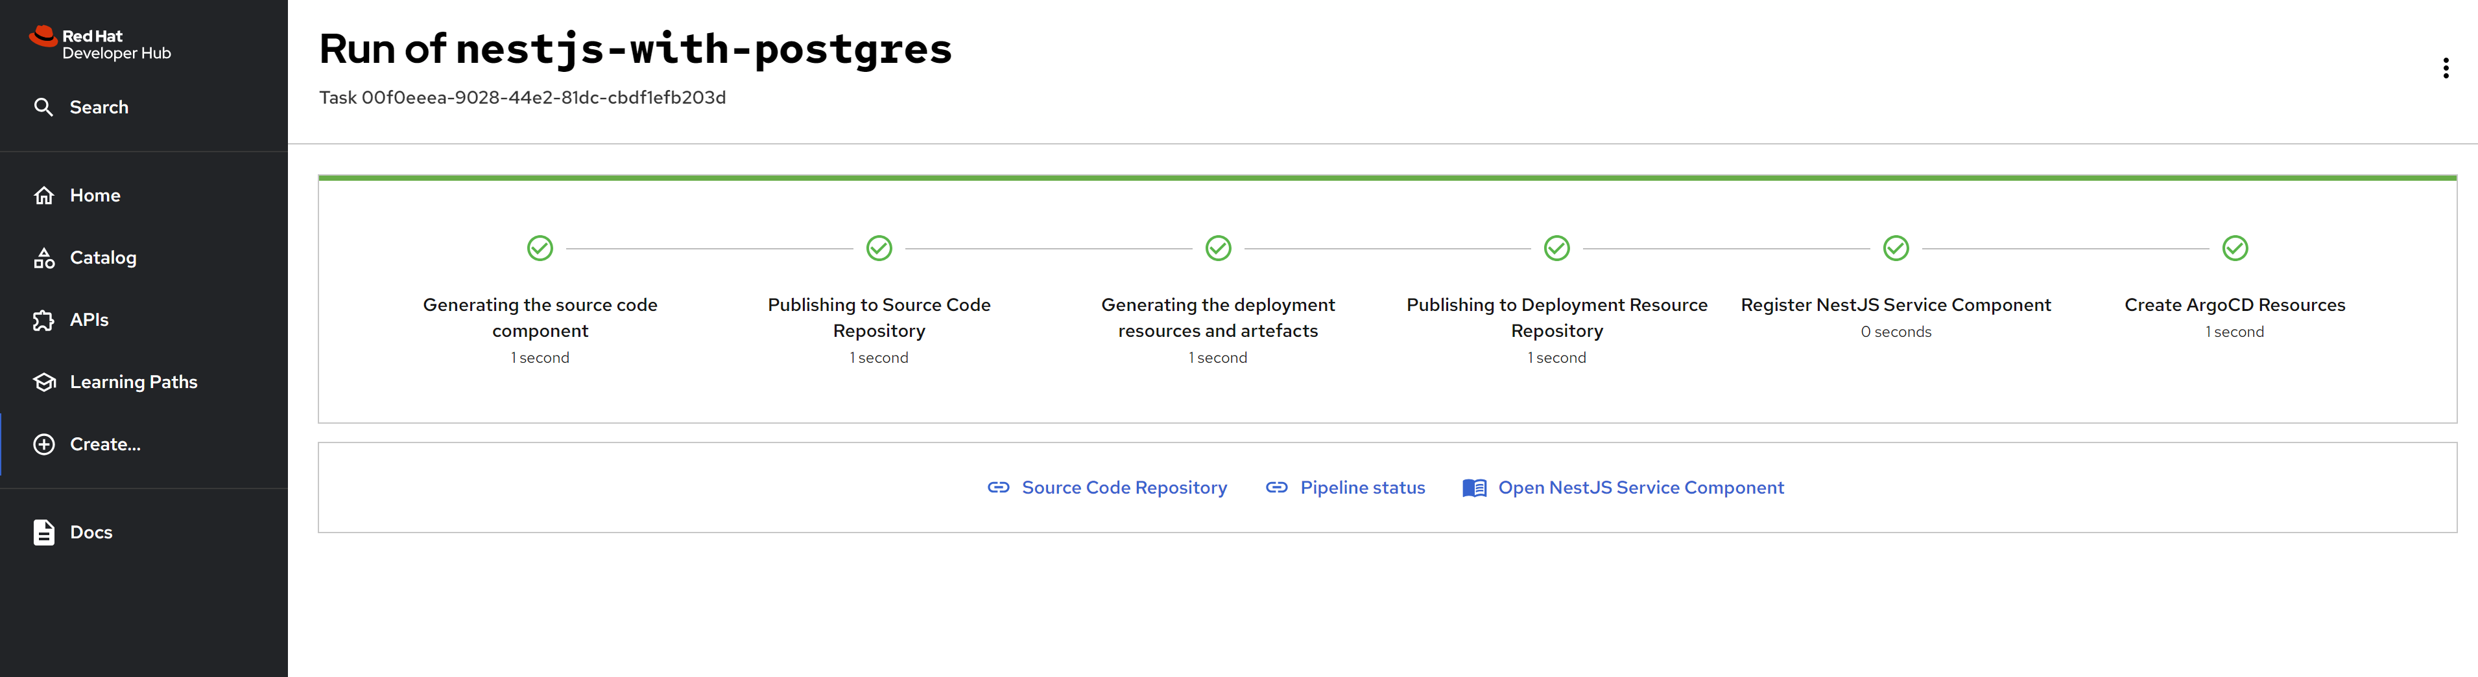Expand the 'Create ArgoCD Resources' step
Screen dimensions: 2478x677
(x=2234, y=304)
